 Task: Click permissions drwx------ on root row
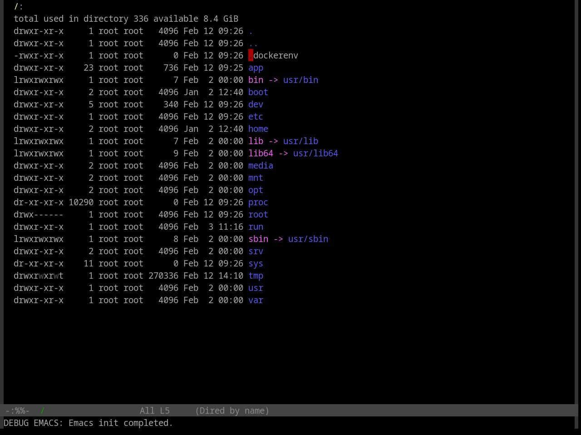[39, 214]
